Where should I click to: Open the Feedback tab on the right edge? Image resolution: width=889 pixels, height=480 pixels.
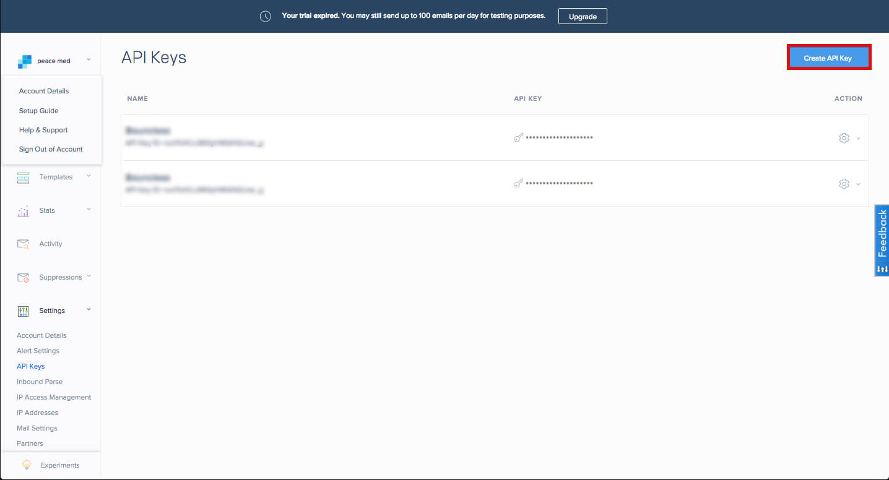tap(882, 241)
